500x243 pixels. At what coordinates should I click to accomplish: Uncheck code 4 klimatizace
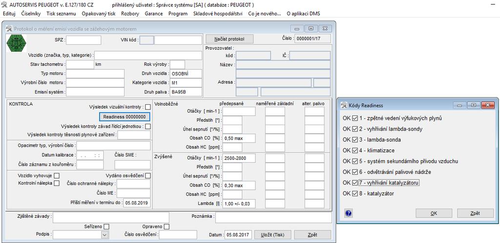click(355, 150)
